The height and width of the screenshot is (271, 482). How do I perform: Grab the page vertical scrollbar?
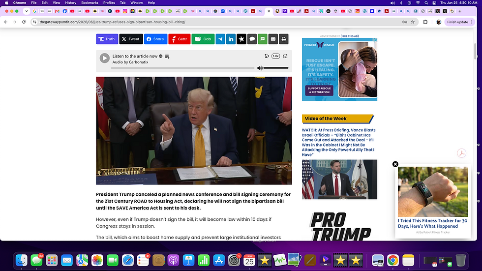click(475, 51)
